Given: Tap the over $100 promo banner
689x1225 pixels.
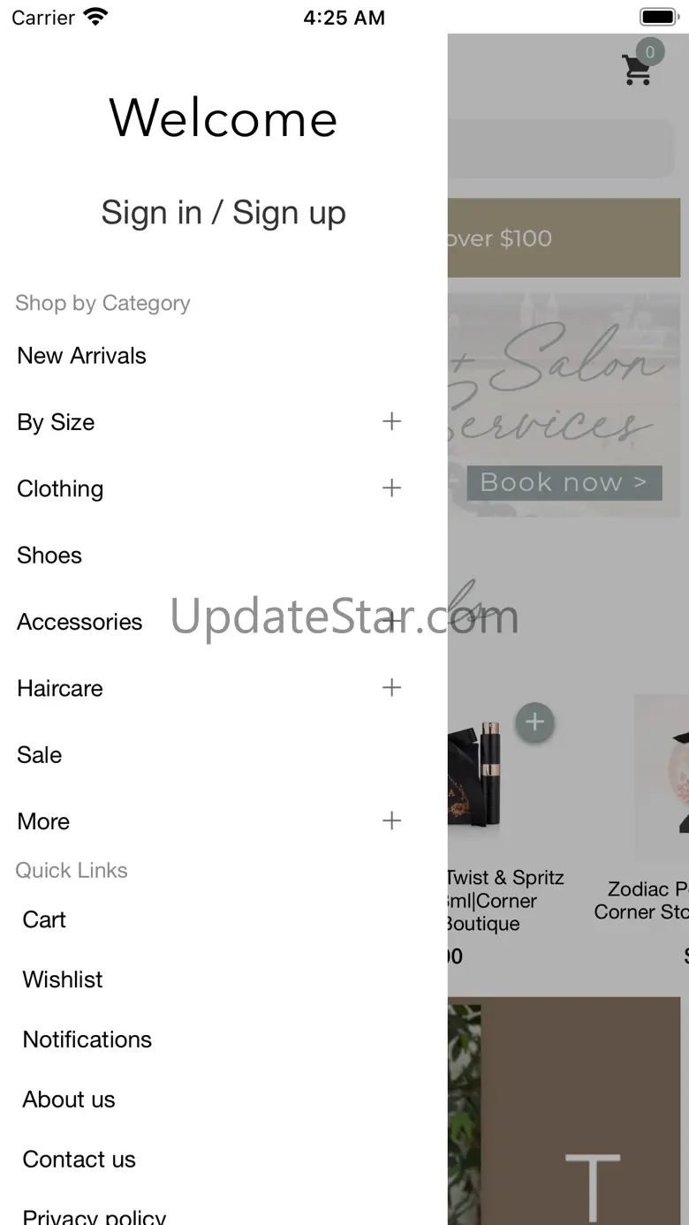Looking at the screenshot, I should (564, 238).
